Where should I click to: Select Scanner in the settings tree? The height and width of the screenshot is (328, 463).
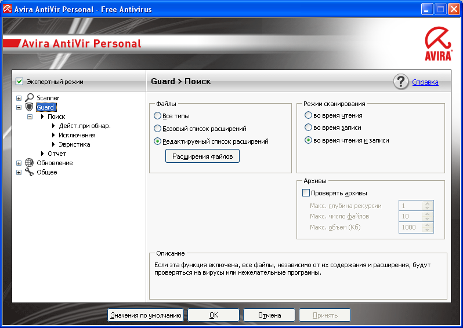(48, 98)
